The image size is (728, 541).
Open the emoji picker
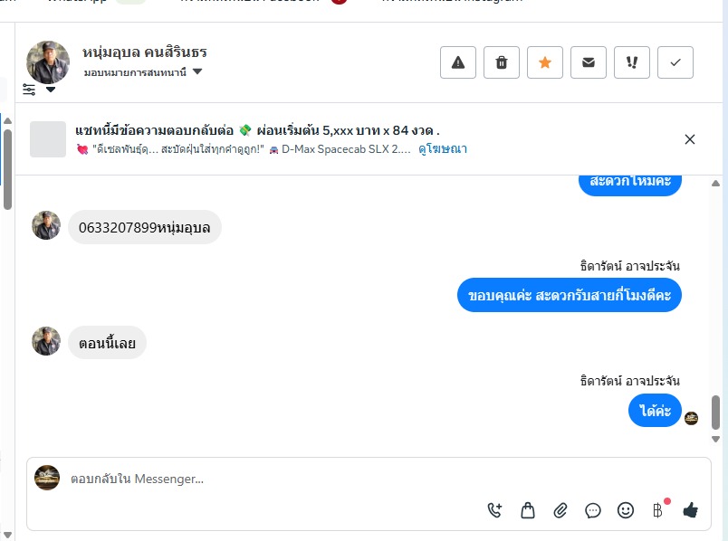[x=626, y=510]
